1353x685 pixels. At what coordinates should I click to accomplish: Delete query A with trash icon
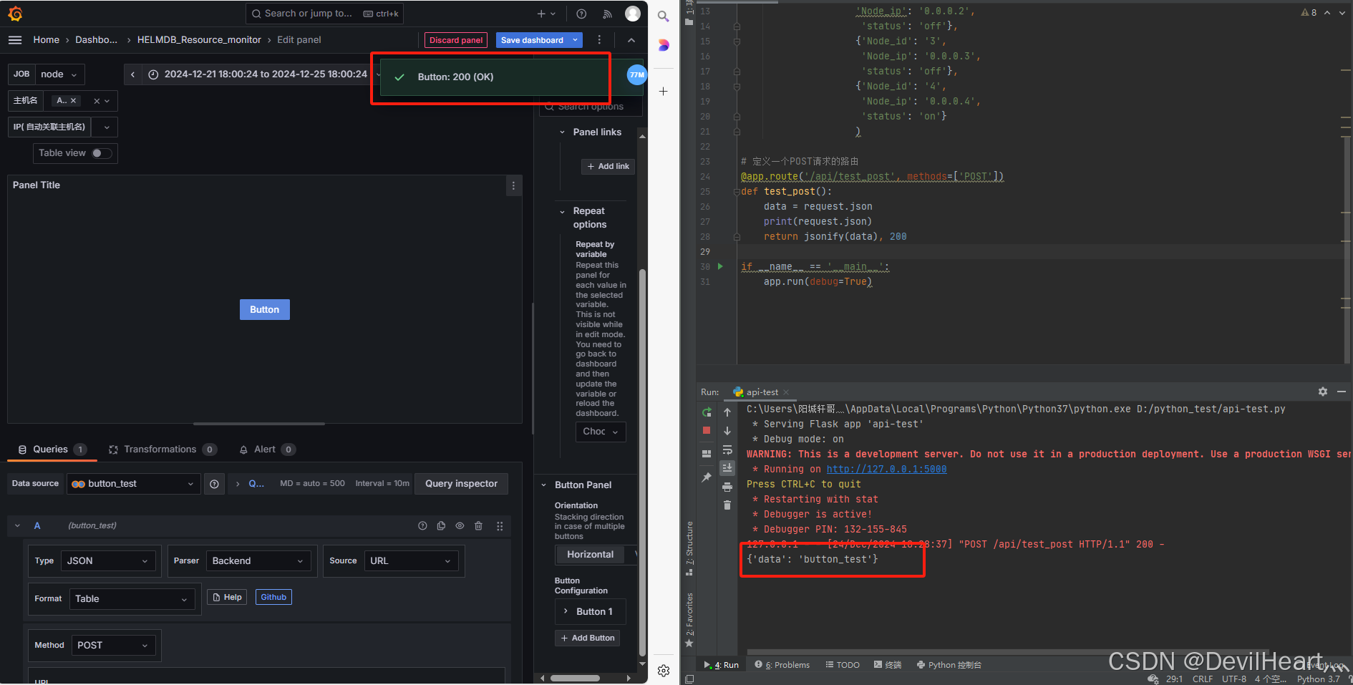pos(478,526)
